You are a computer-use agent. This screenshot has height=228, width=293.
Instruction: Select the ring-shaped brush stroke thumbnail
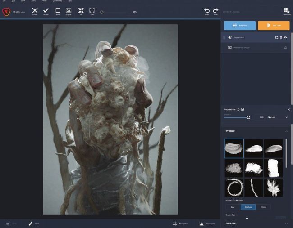click(x=234, y=188)
